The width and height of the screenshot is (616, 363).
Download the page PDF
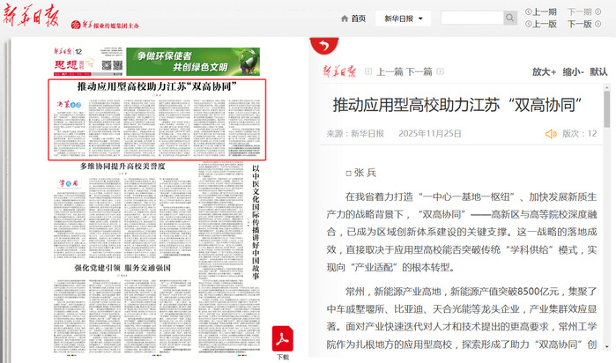[283, 341]
